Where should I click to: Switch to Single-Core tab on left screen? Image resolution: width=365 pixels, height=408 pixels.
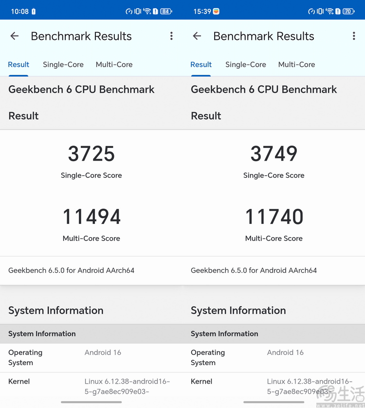tap(63, 65)
